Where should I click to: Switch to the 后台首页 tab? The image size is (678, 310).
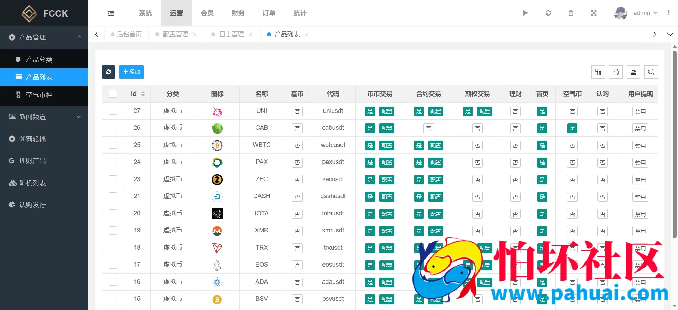coord(126,34)
